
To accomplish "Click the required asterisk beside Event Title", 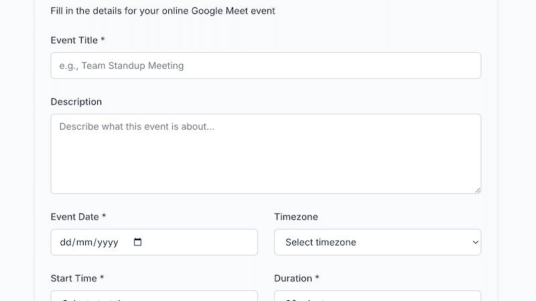I will pyautogui.click(x=103, y=40).
